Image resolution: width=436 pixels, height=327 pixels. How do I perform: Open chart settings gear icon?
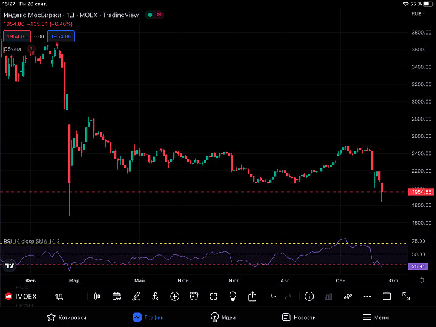(x=422, y=280)
